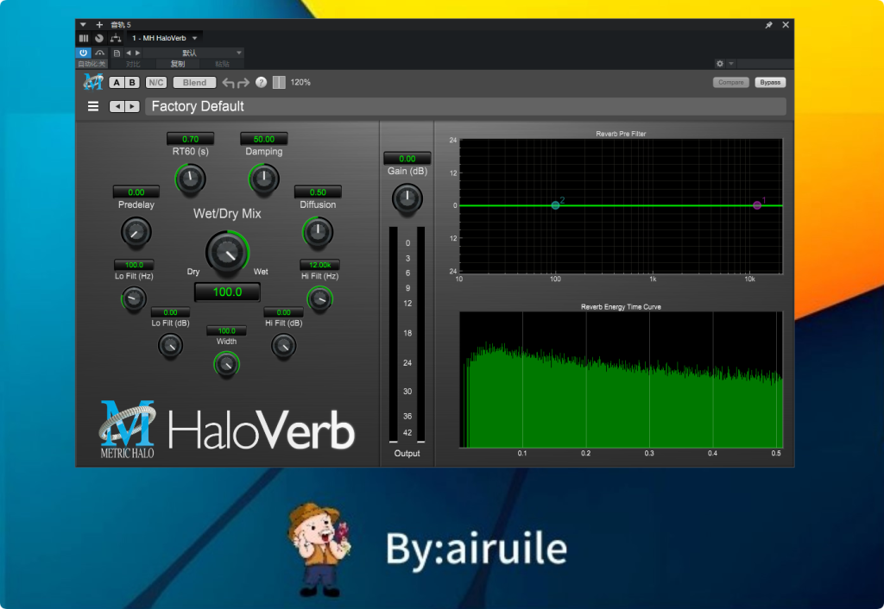The width and height of the screenshot is (884, 609).
Task: Click the Lo Filt (dB) knob
Action: [x=170, y=346]
